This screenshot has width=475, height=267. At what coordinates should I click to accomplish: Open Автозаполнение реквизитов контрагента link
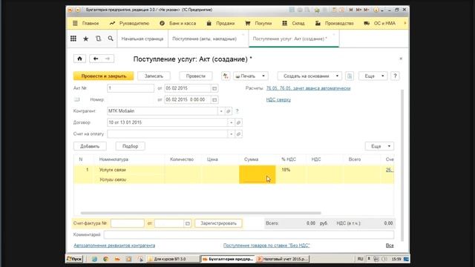tap(114, 245)
